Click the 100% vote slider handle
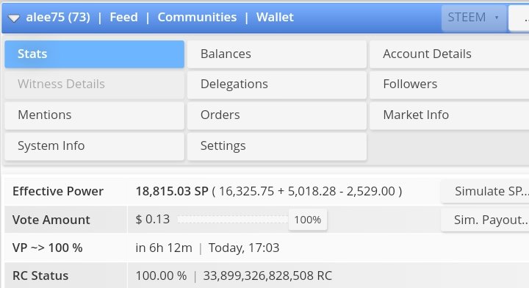The width and height of the screenshot is (529, 288). [x=308, y=220]
